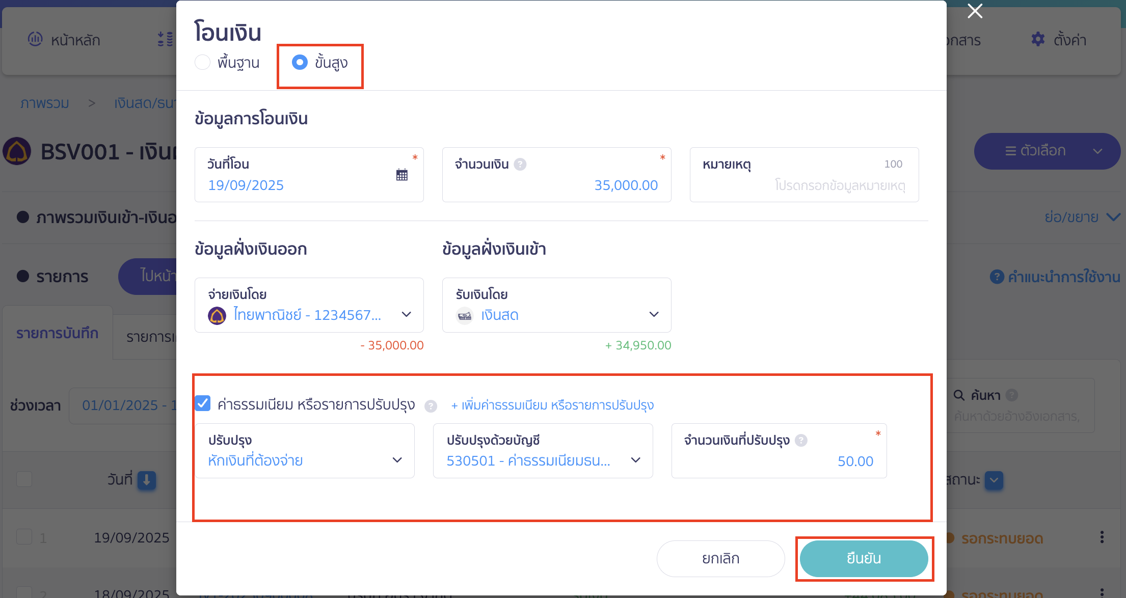
Task: Select the พื้นฐาน radio option
Action: coord(203,62)
